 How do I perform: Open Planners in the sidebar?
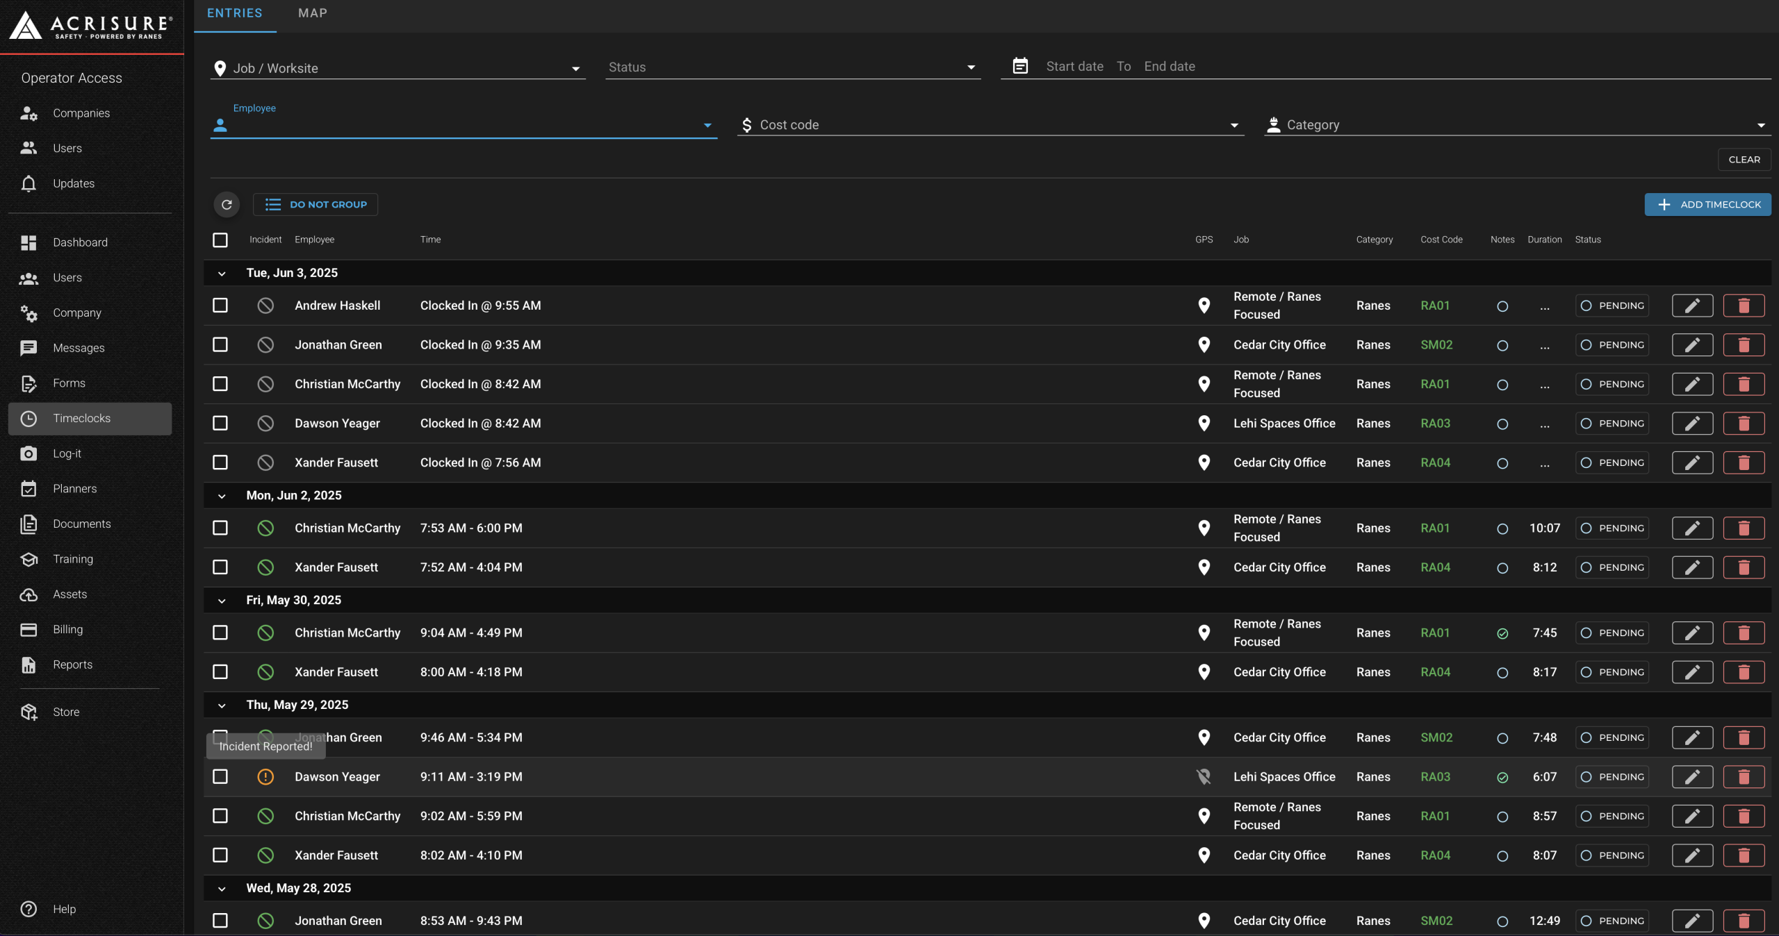(x=90, y=489)
